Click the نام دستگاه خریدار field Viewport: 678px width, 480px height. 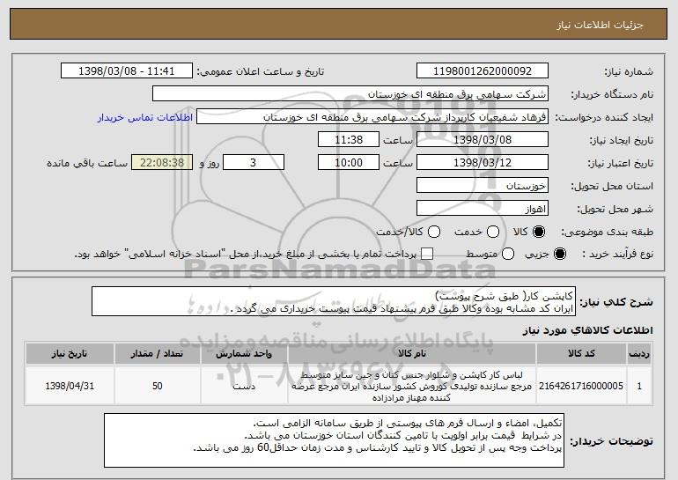[350, 94]
